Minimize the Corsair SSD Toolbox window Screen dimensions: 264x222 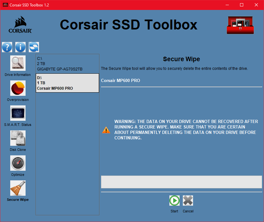point(227,5)
